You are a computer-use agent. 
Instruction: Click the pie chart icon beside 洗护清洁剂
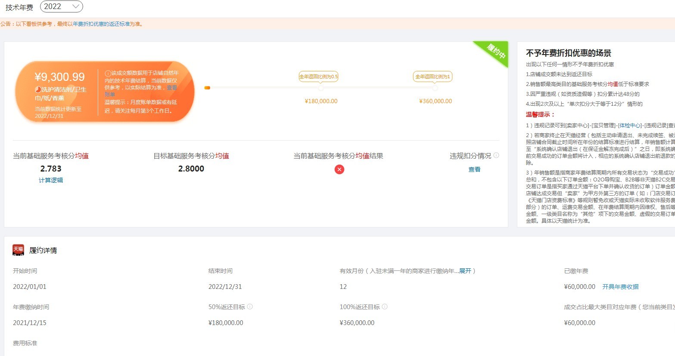(x=38, y=89)
